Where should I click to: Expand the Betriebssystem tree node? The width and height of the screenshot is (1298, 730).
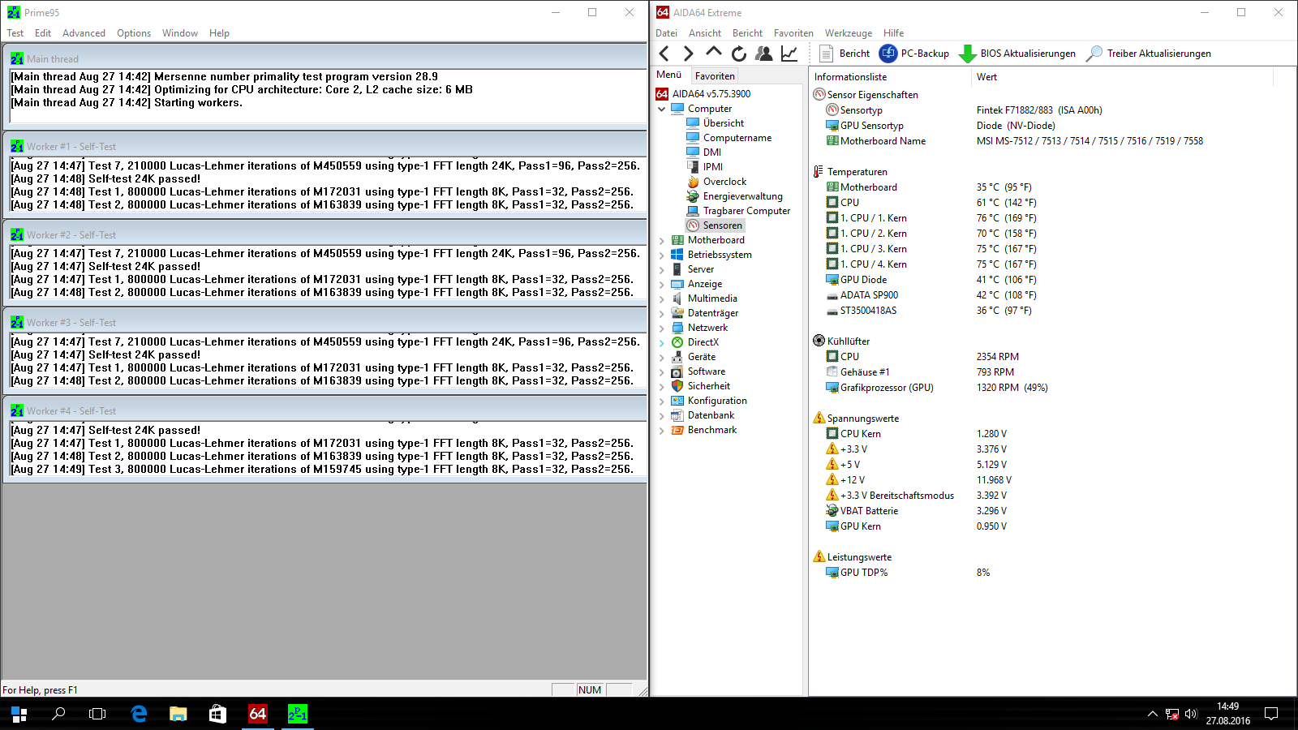click(x=662, y=255)
